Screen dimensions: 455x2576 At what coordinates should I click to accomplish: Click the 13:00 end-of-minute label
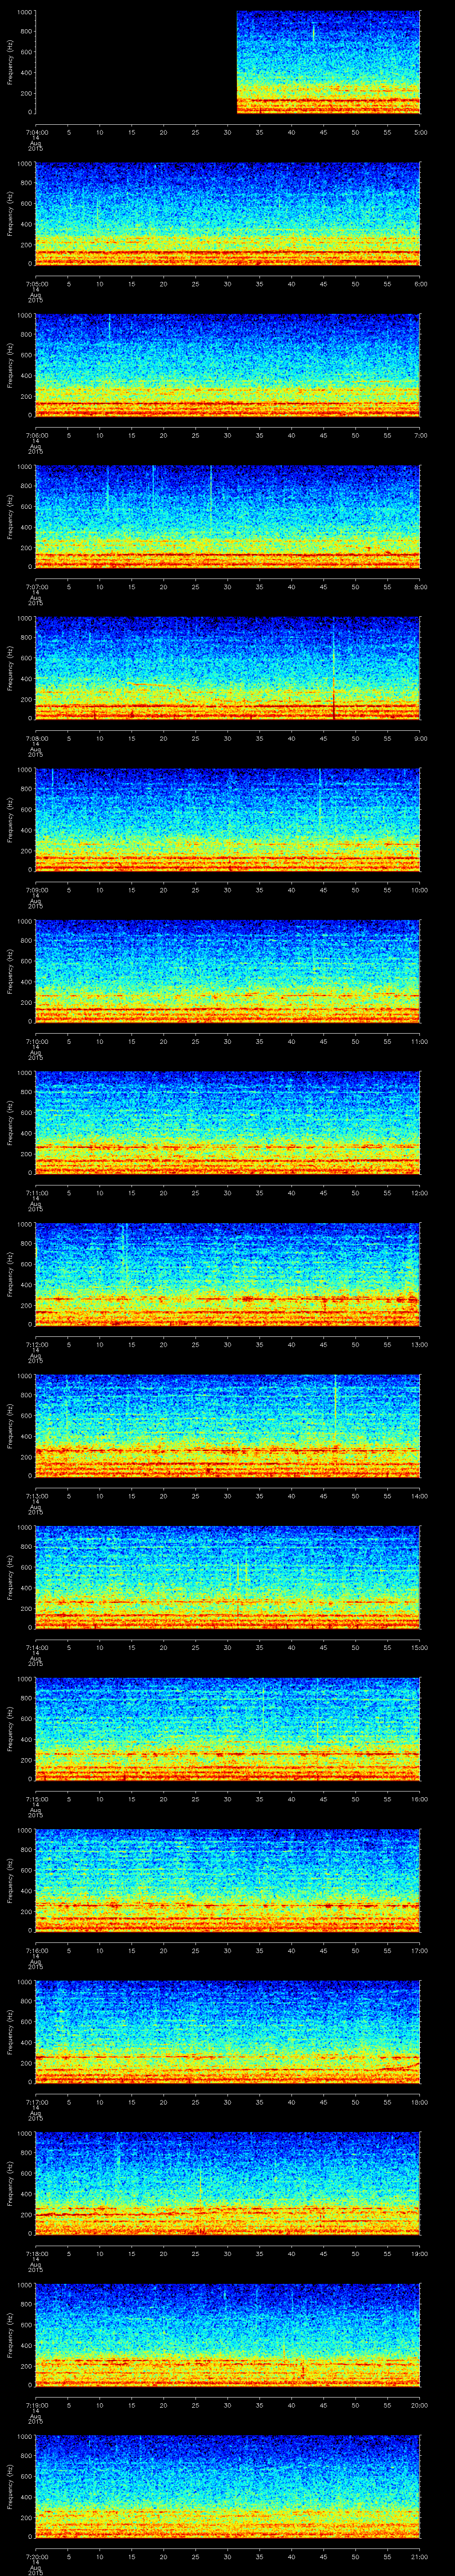tap(420, 1344)
